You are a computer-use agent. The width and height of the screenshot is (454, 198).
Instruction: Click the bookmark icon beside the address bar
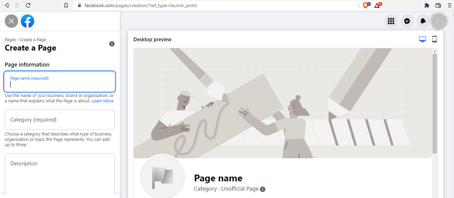[66, 5]
